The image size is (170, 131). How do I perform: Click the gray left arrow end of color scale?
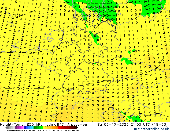click(x=6, y=128)
